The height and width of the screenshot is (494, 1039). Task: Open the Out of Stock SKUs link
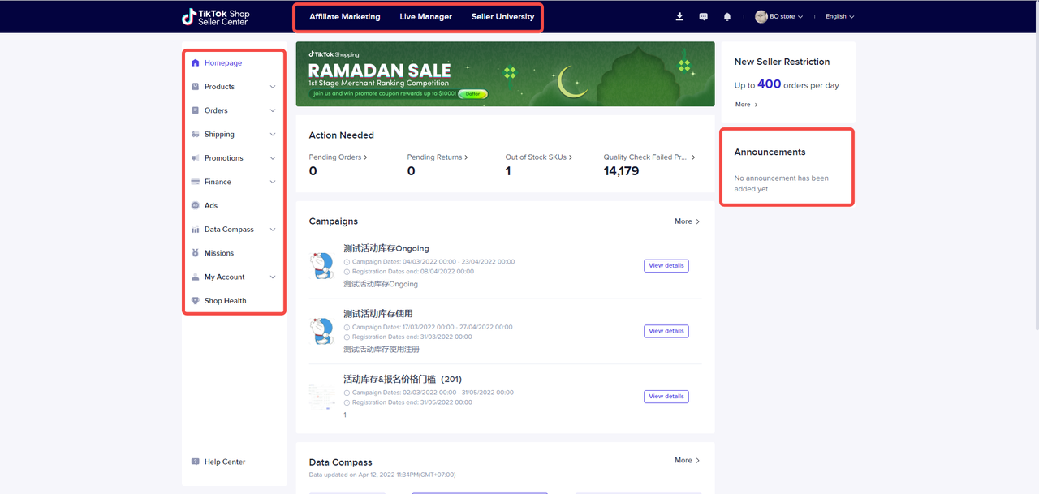click(x=538, y=157)
